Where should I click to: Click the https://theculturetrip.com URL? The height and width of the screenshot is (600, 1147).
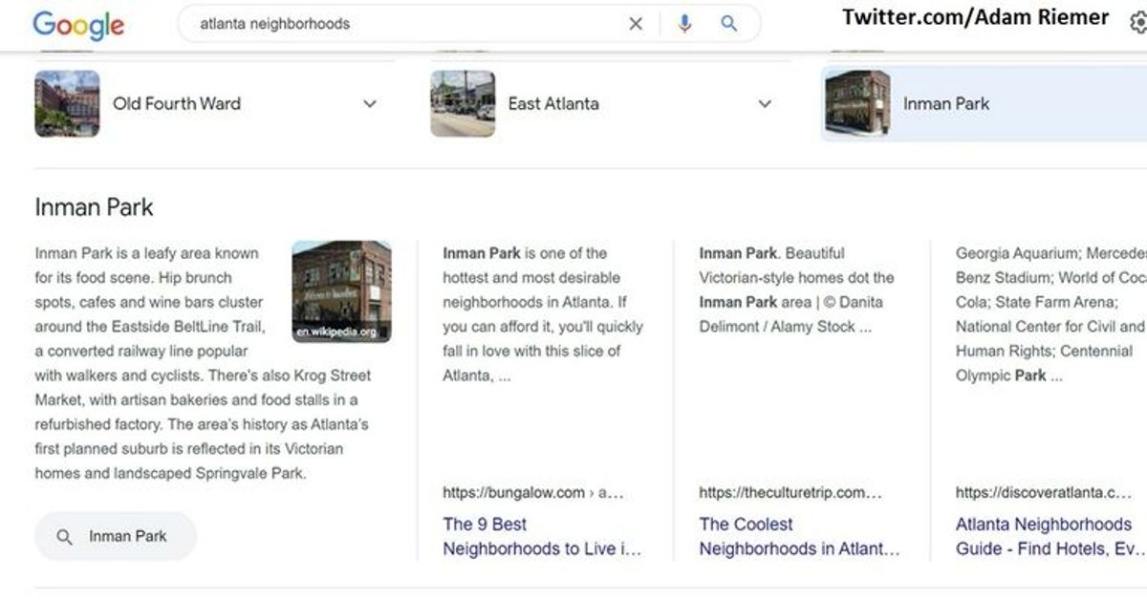coord(790,493)
